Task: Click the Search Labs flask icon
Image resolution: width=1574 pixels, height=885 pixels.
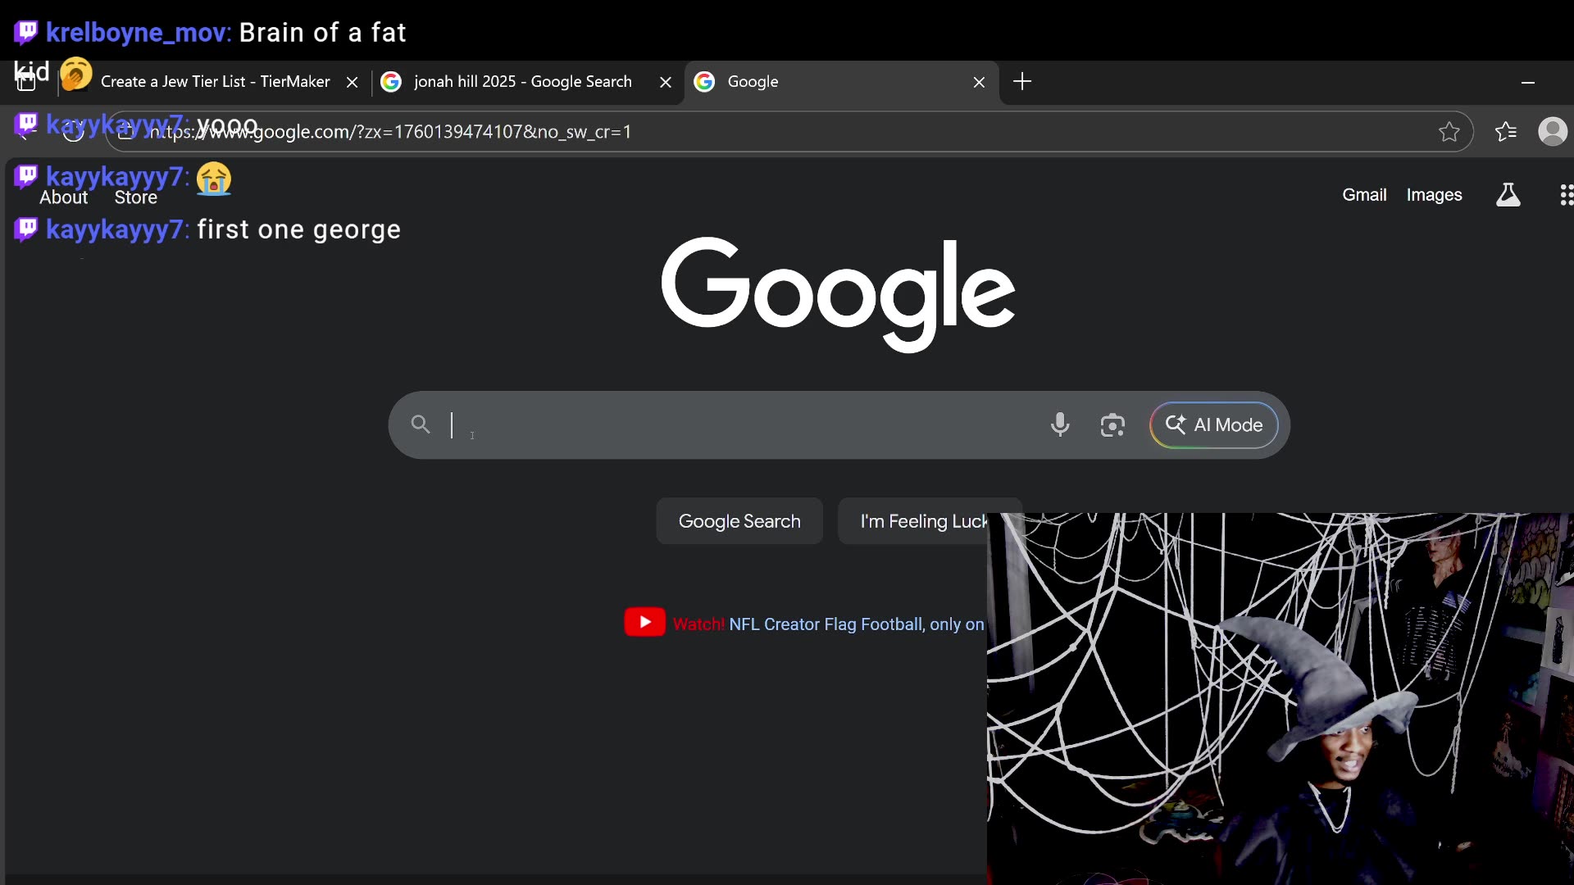Action: pos(1508,195)
